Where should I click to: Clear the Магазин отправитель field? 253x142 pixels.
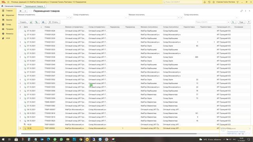(x=71, y=17)
